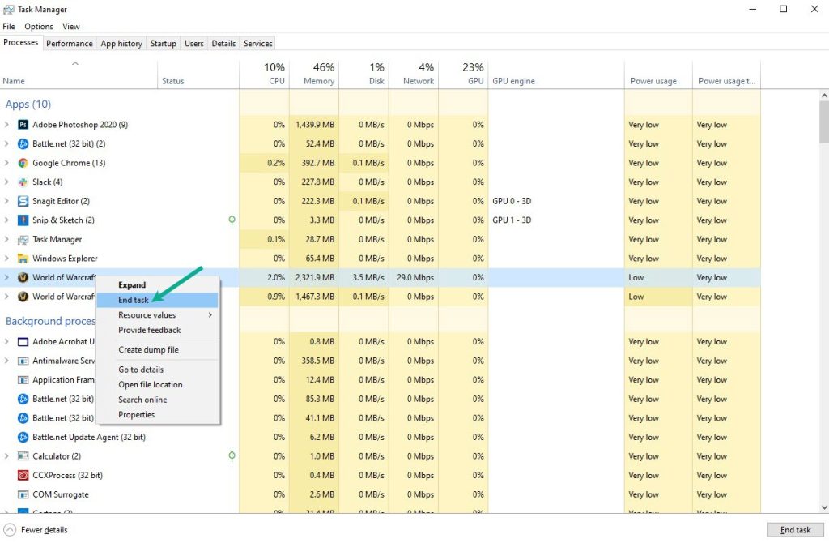
Task: Expand the Calculator (2) background group
Action: click(6, 456)
